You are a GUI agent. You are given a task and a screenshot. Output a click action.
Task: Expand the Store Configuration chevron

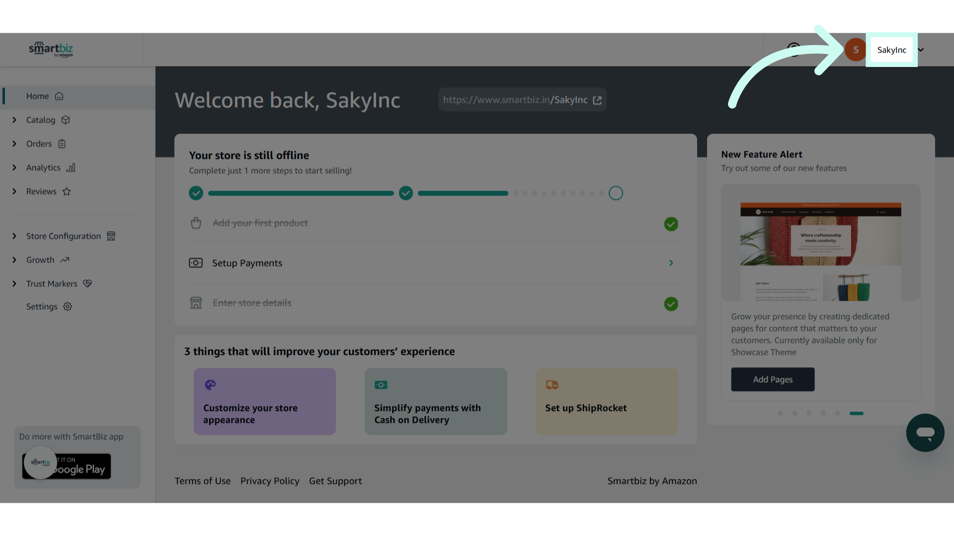(14, 236)
